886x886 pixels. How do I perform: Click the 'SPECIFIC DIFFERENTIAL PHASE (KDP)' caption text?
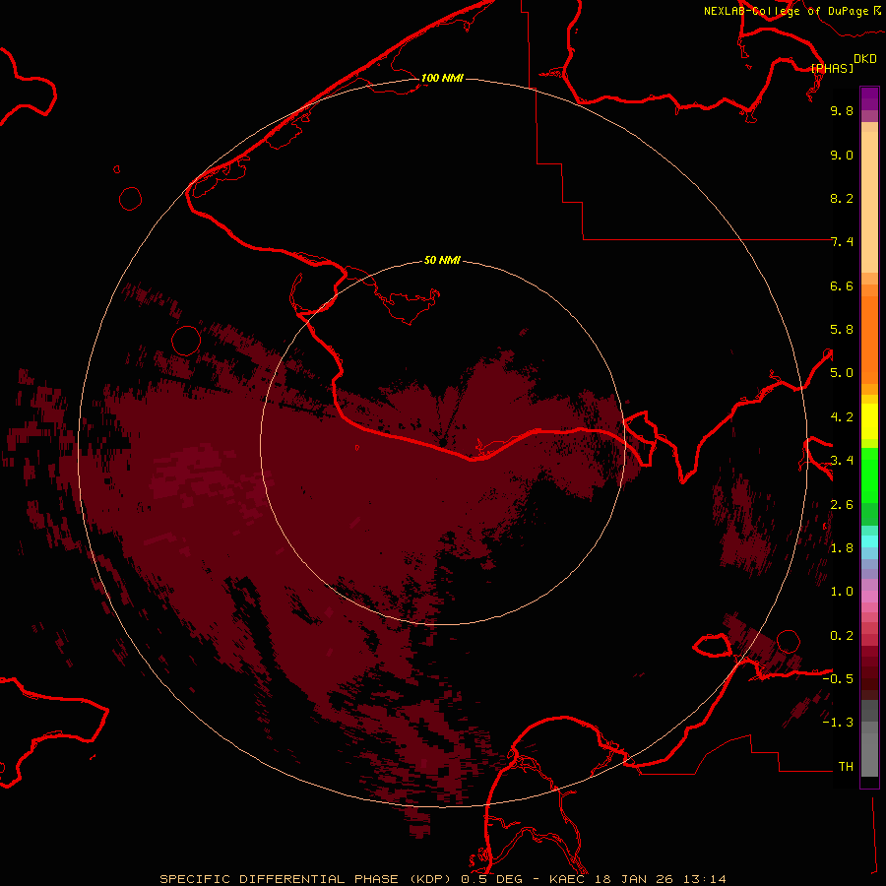pos(305,879)
